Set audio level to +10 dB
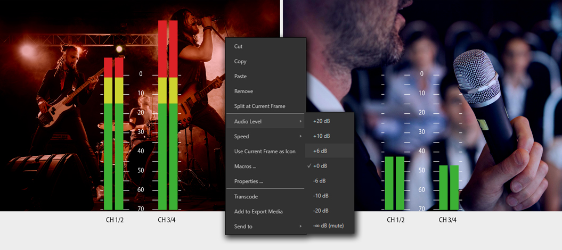 pos(322,136)
